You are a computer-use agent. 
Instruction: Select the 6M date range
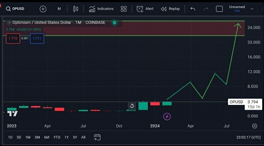click(x=47, y=138)
